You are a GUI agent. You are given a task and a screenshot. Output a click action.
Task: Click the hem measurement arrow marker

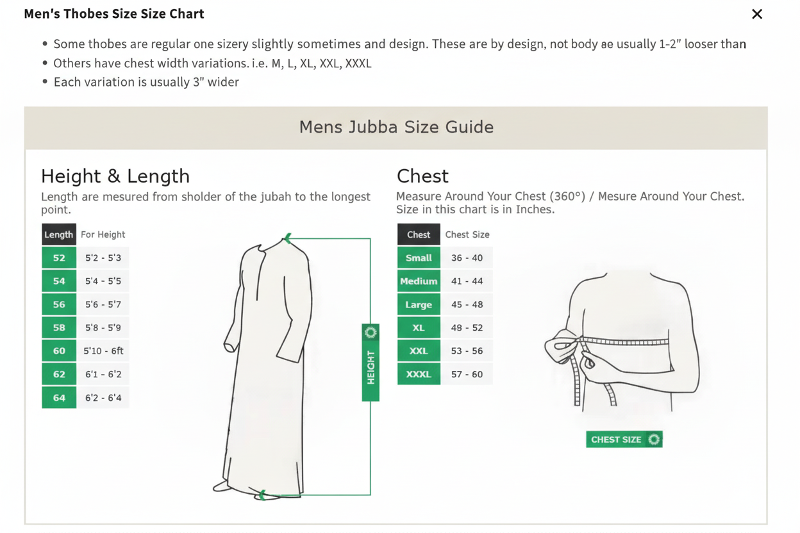[263, 495]
